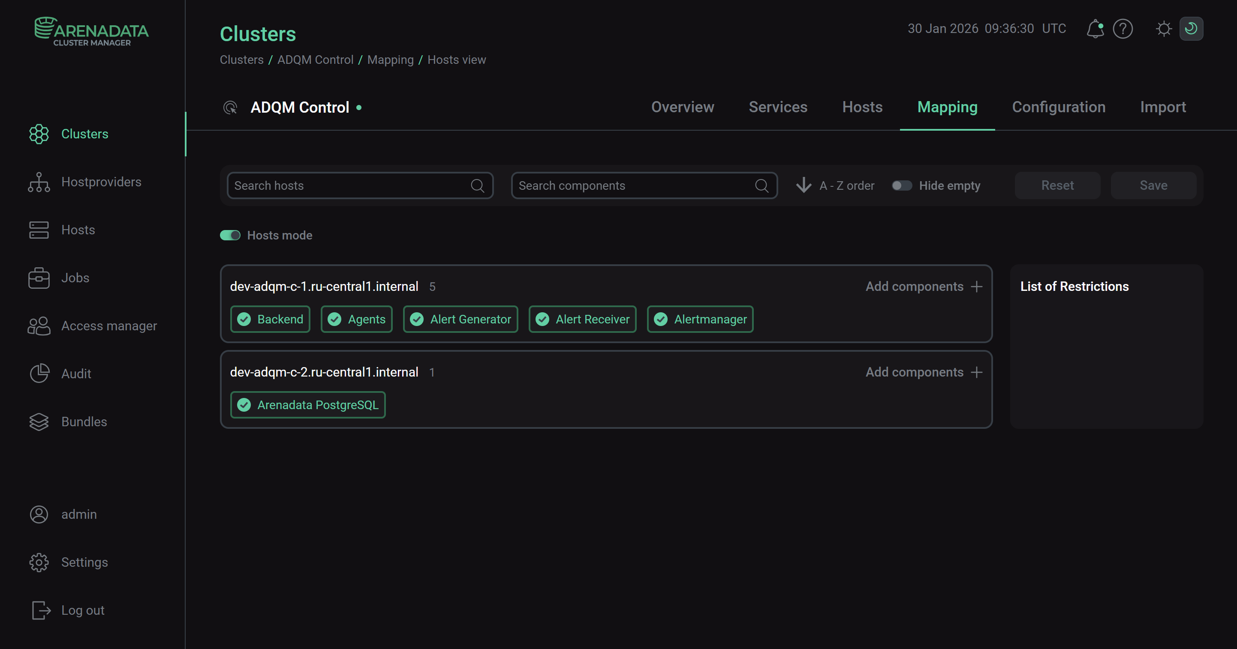The image size is (1237, 649).
Task: Click the Arenadata Cluster Manager logo
Action: (x=91, y=32)
